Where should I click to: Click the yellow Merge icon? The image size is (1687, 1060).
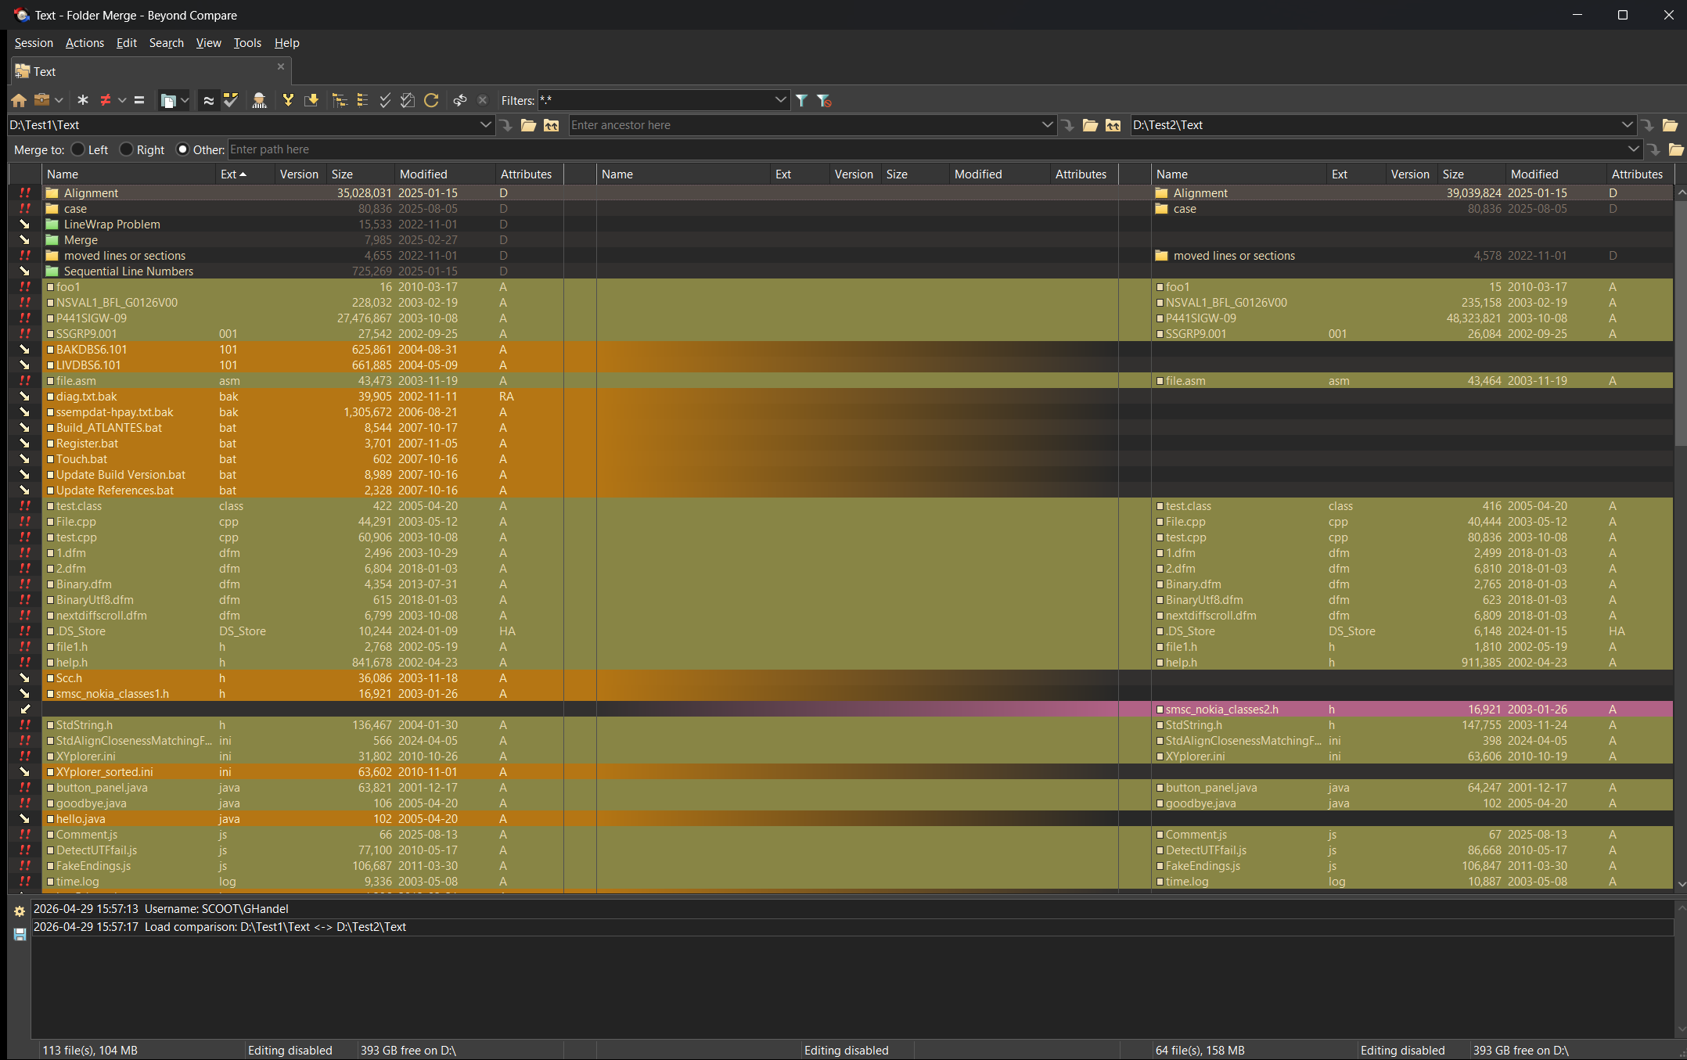tap(288, 100)
